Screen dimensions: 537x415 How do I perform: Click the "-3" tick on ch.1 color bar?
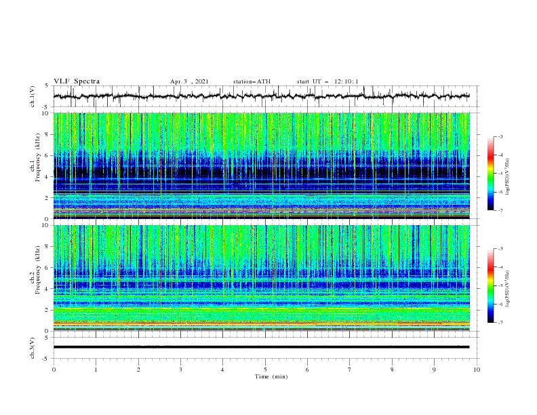tap(500, 136)
